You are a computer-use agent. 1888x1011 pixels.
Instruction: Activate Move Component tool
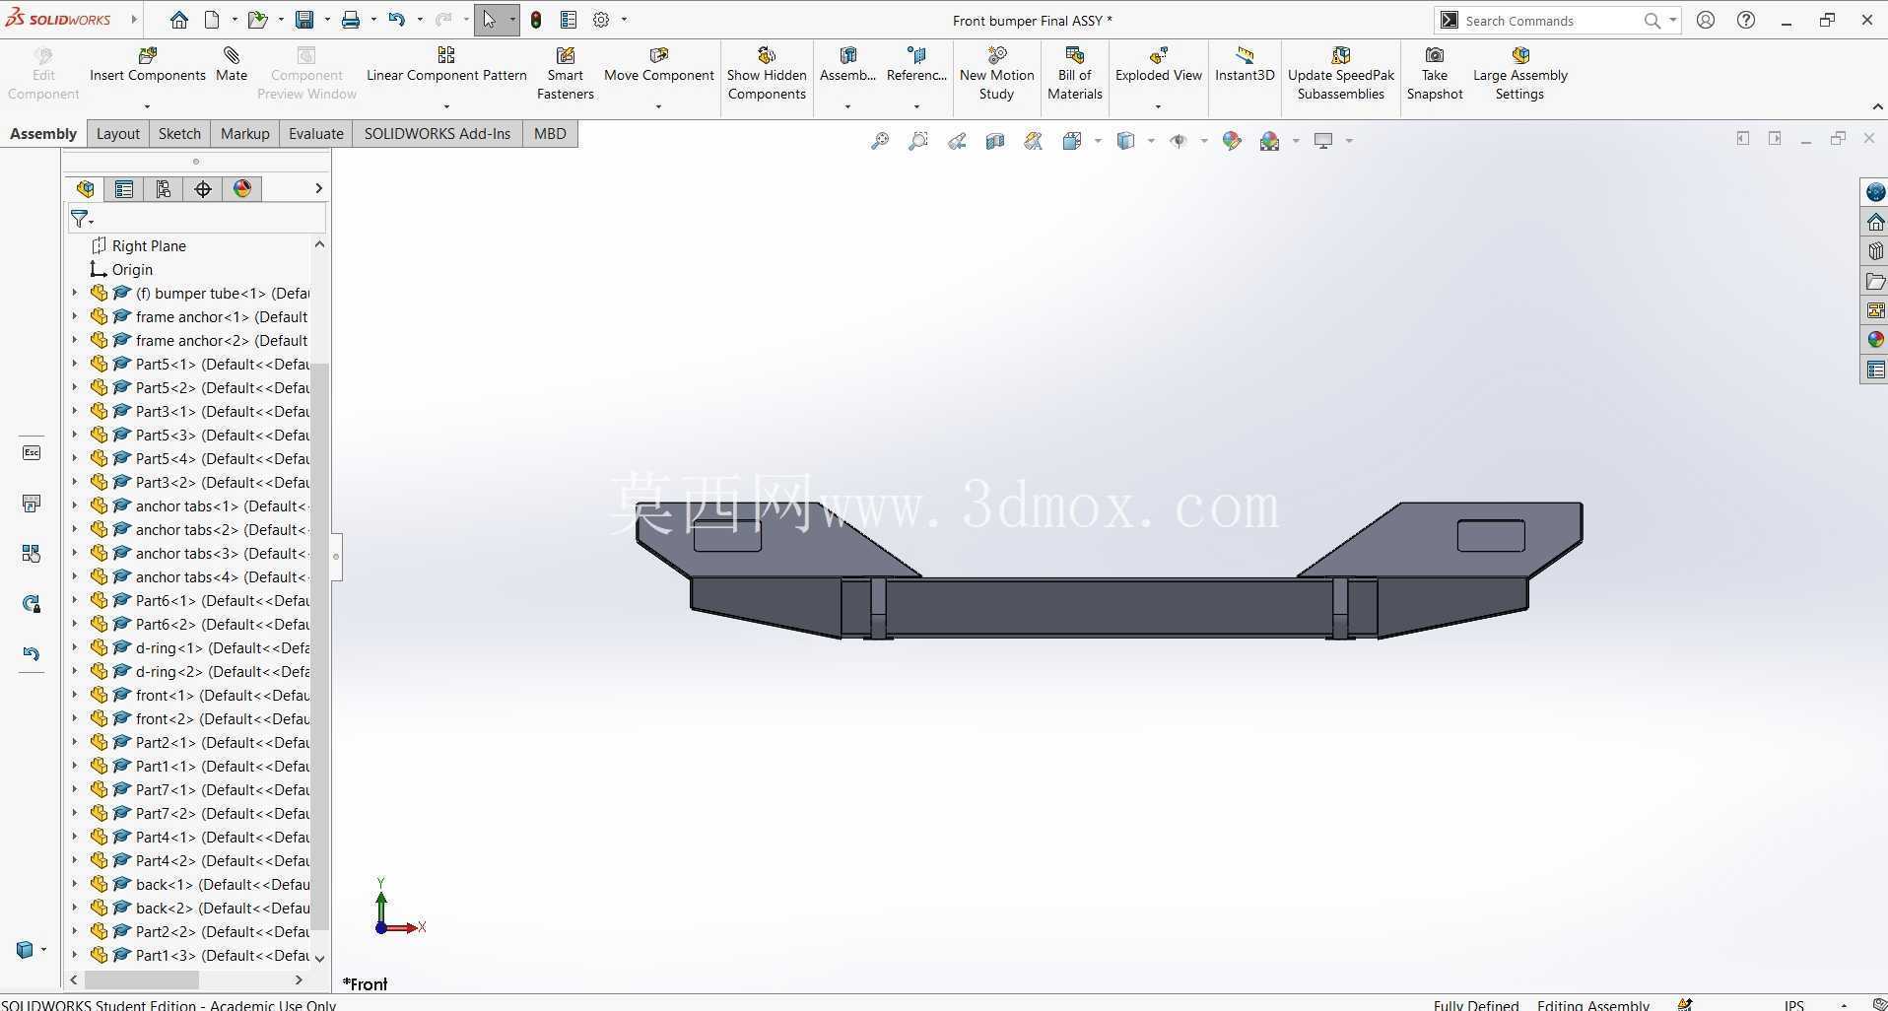pyautogui.click(x=658, y=65)
